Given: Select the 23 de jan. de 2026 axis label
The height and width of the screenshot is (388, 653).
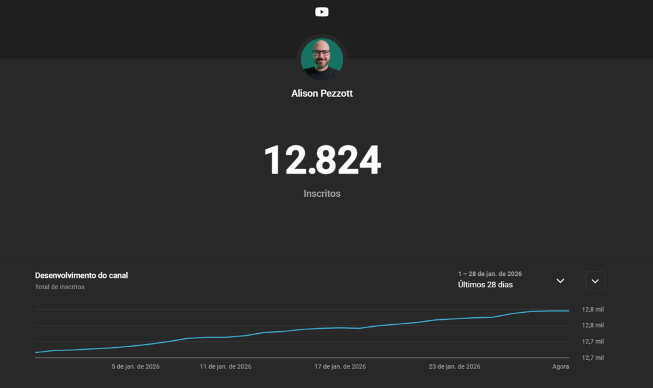Looking at the screenshot, I should [x=455, y=366].
